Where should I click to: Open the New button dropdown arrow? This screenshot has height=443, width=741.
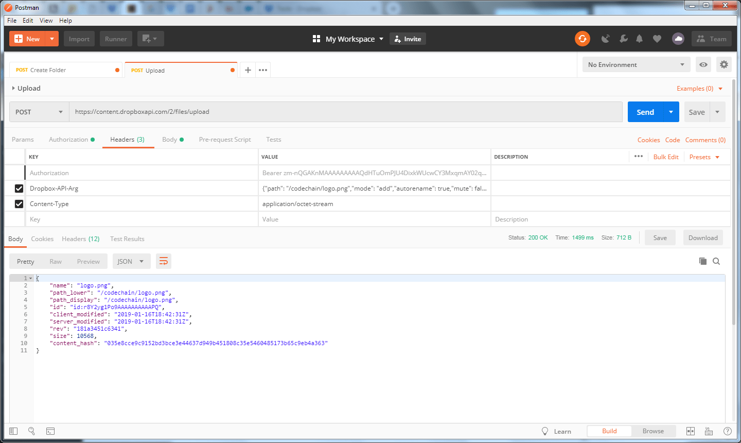(x=52, y=39)
